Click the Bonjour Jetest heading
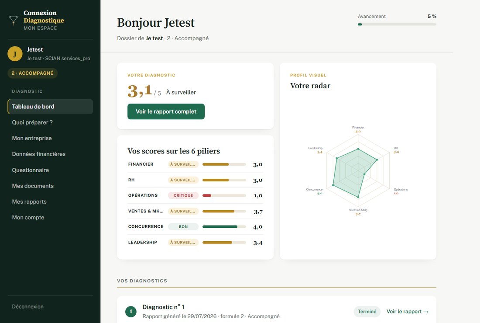 (156, 22)
